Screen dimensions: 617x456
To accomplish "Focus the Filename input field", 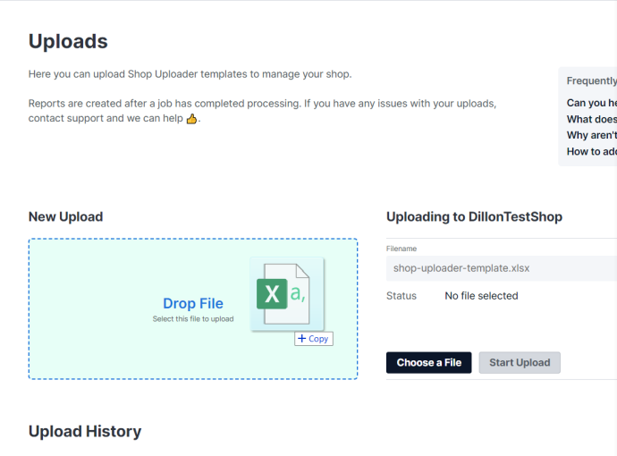I will pos(502,268).
